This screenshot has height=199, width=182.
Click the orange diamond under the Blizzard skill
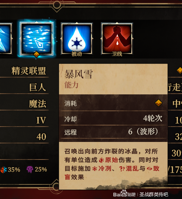(x=37, y=55)
